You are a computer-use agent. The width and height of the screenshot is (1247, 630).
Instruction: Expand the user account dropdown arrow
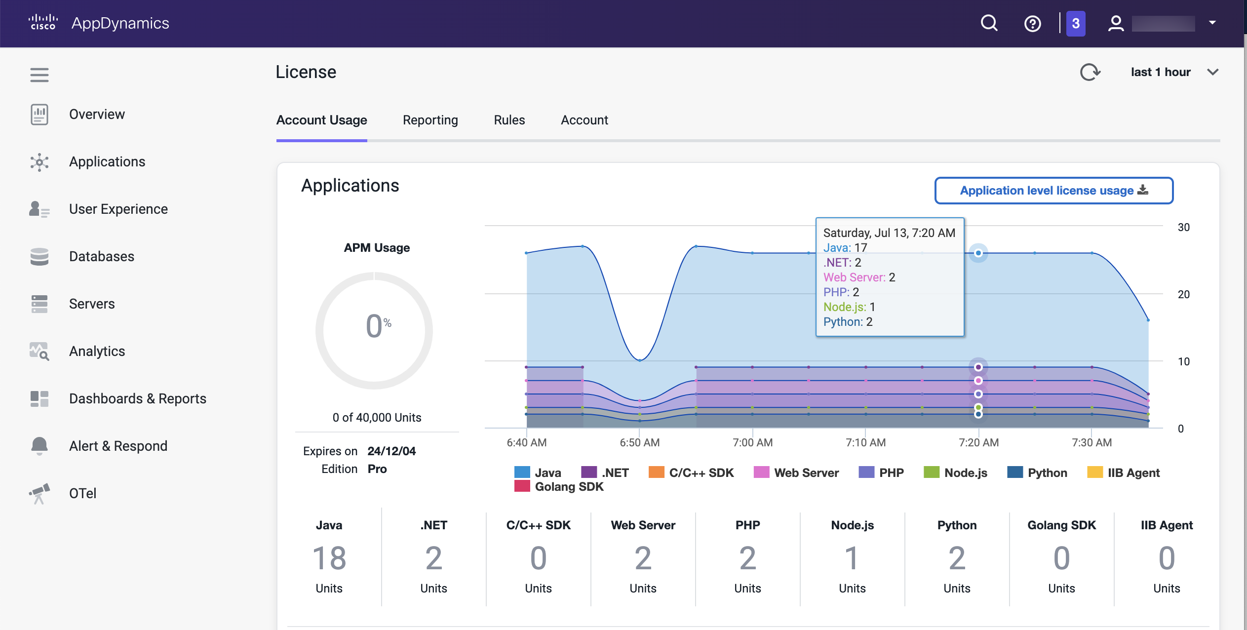[1212, 23]
